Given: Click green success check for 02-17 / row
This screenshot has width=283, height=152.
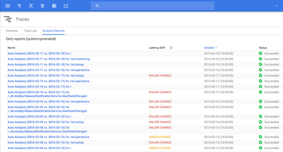Looking at the screenshot, I should (260, 86).
